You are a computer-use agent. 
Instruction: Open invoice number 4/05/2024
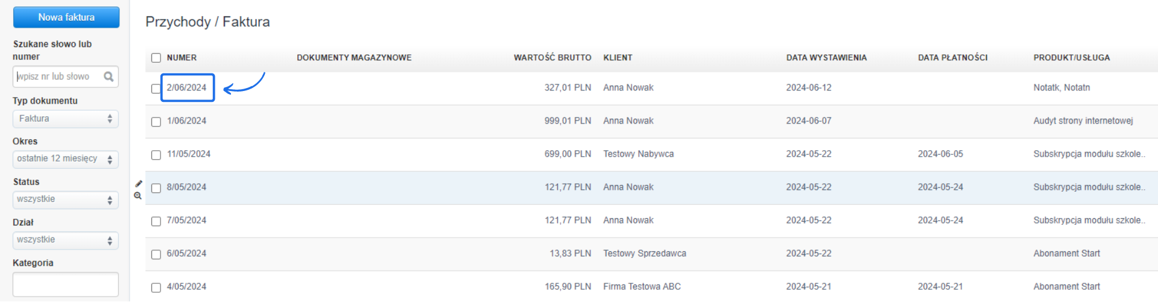point(187,287)
